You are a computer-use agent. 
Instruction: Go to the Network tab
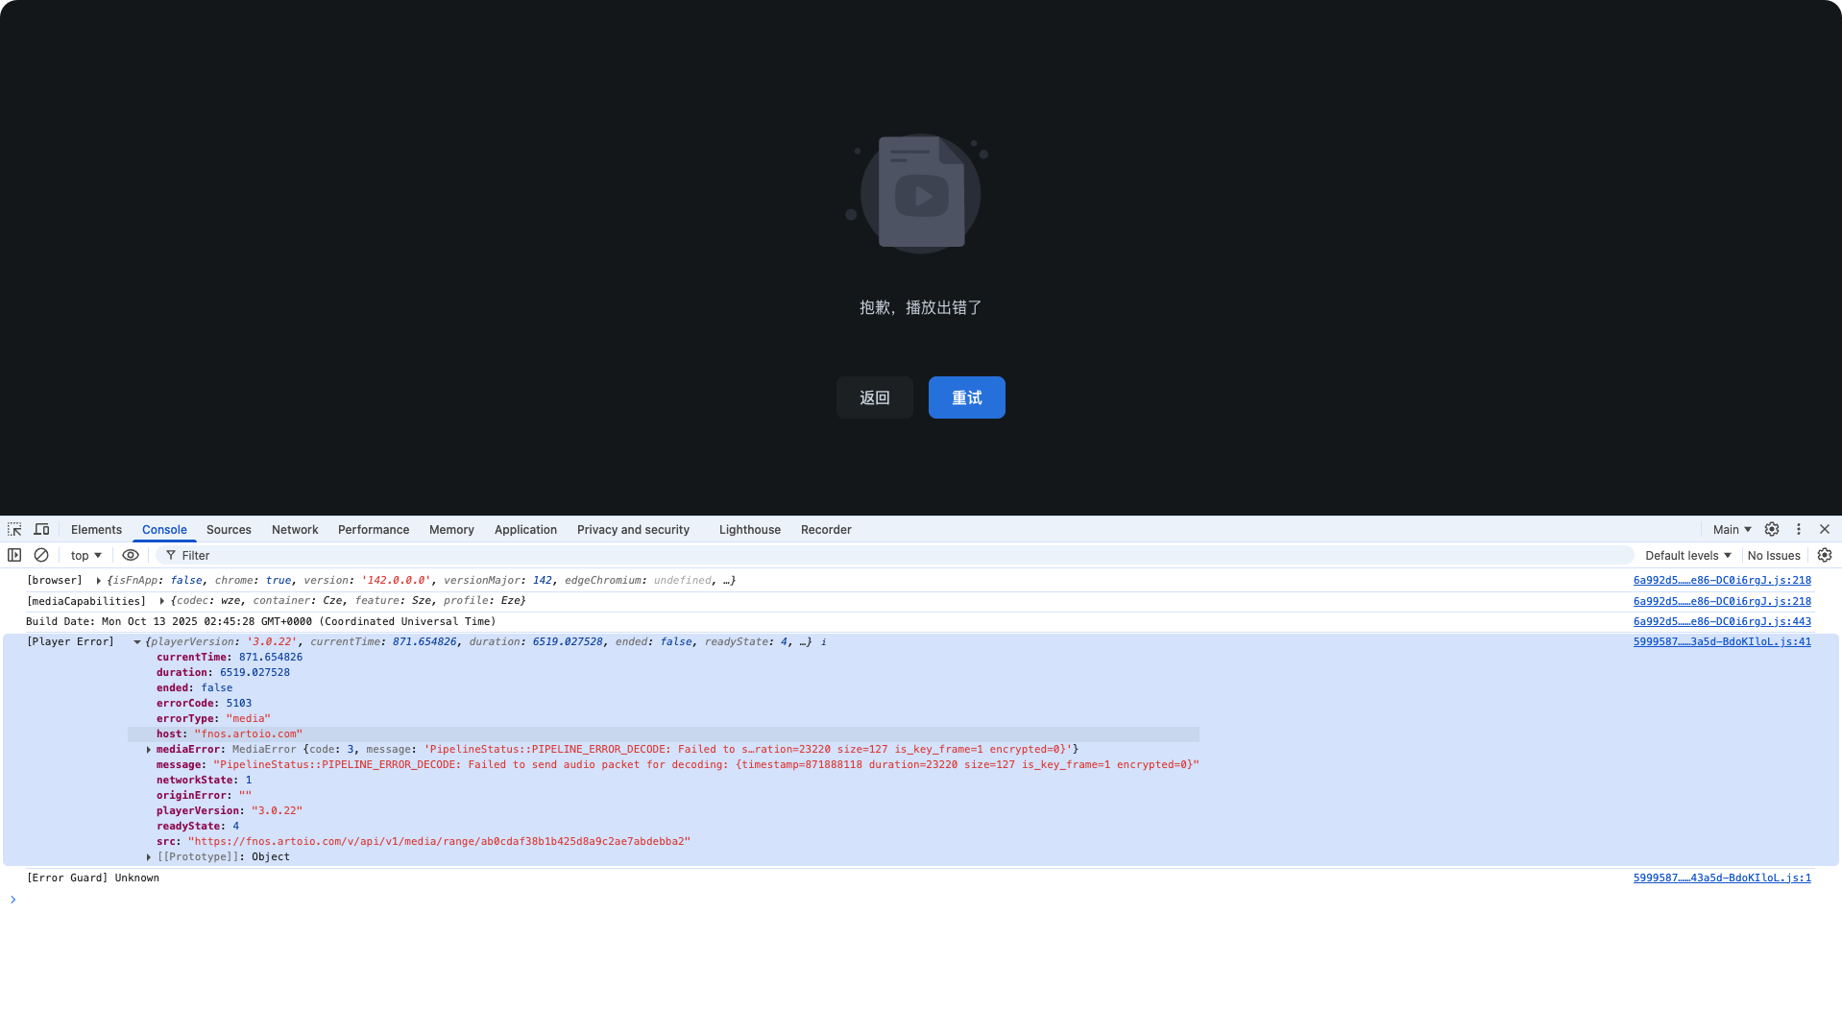[295, 529]
